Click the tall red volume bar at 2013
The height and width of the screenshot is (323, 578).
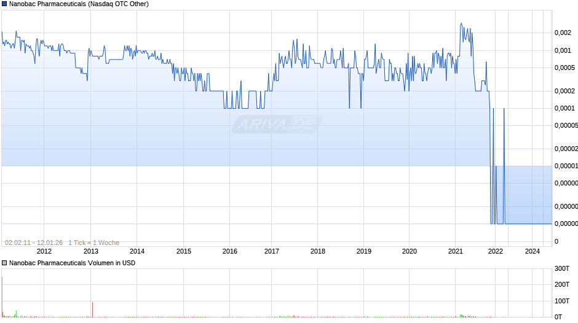point(92,309)
